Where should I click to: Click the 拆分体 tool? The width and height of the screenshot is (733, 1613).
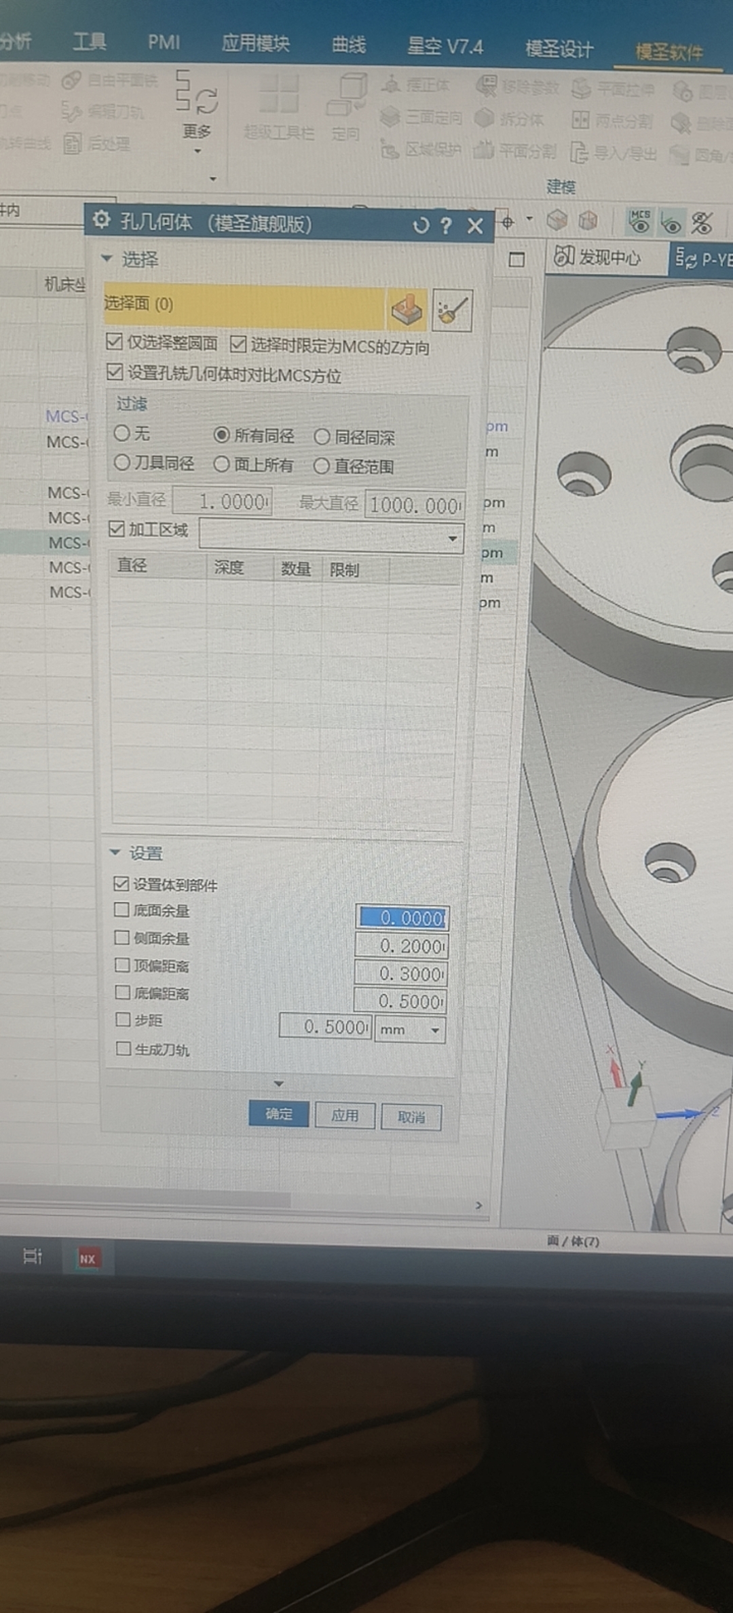(x=509, y=119)
